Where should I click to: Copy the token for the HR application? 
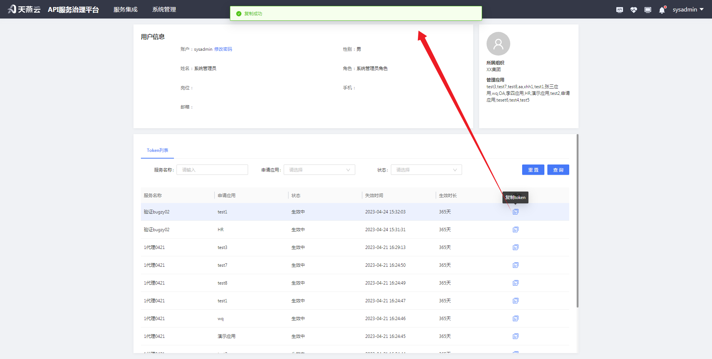pyautogui.click(x=515, y=229)
